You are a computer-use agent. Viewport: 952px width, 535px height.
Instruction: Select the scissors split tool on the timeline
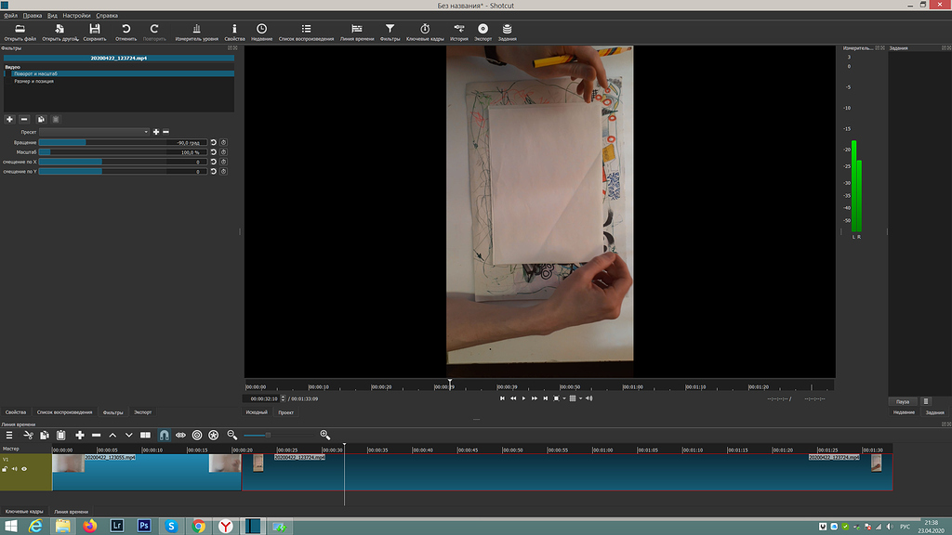(29, 435)
